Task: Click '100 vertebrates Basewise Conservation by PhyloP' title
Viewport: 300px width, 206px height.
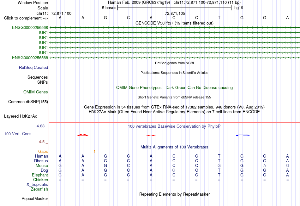Action: (x=174, y=126)
